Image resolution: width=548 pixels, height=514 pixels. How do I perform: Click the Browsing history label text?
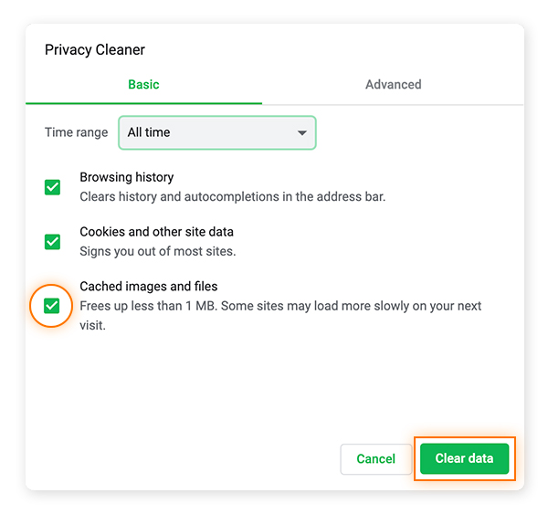click(126, 177)
